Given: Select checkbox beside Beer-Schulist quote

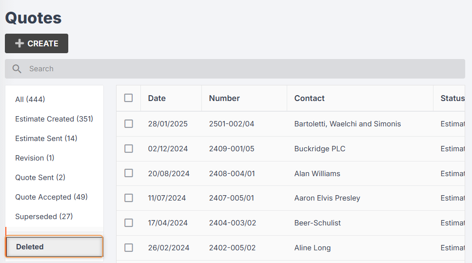Looking at the screenshot, I should pyautogui.click(x=129, y=223).
